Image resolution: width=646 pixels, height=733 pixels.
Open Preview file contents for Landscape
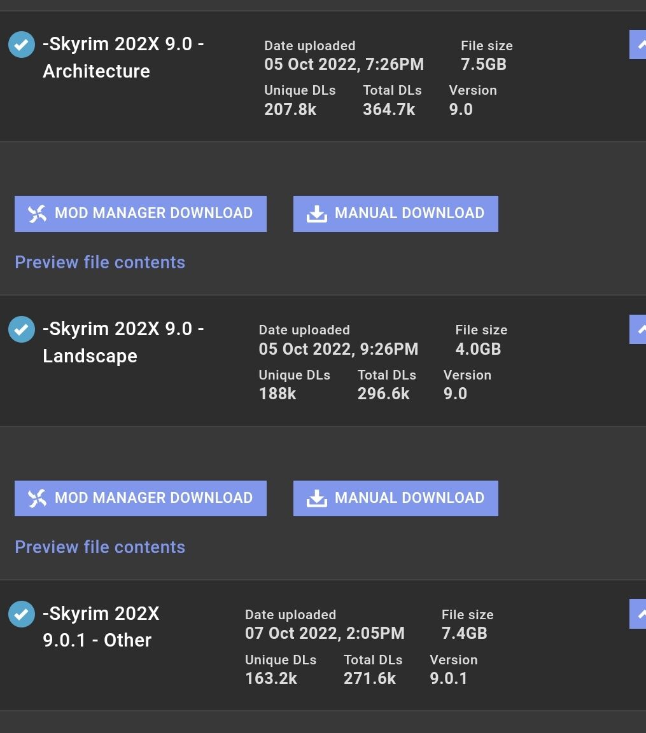[x=100, y=547]
